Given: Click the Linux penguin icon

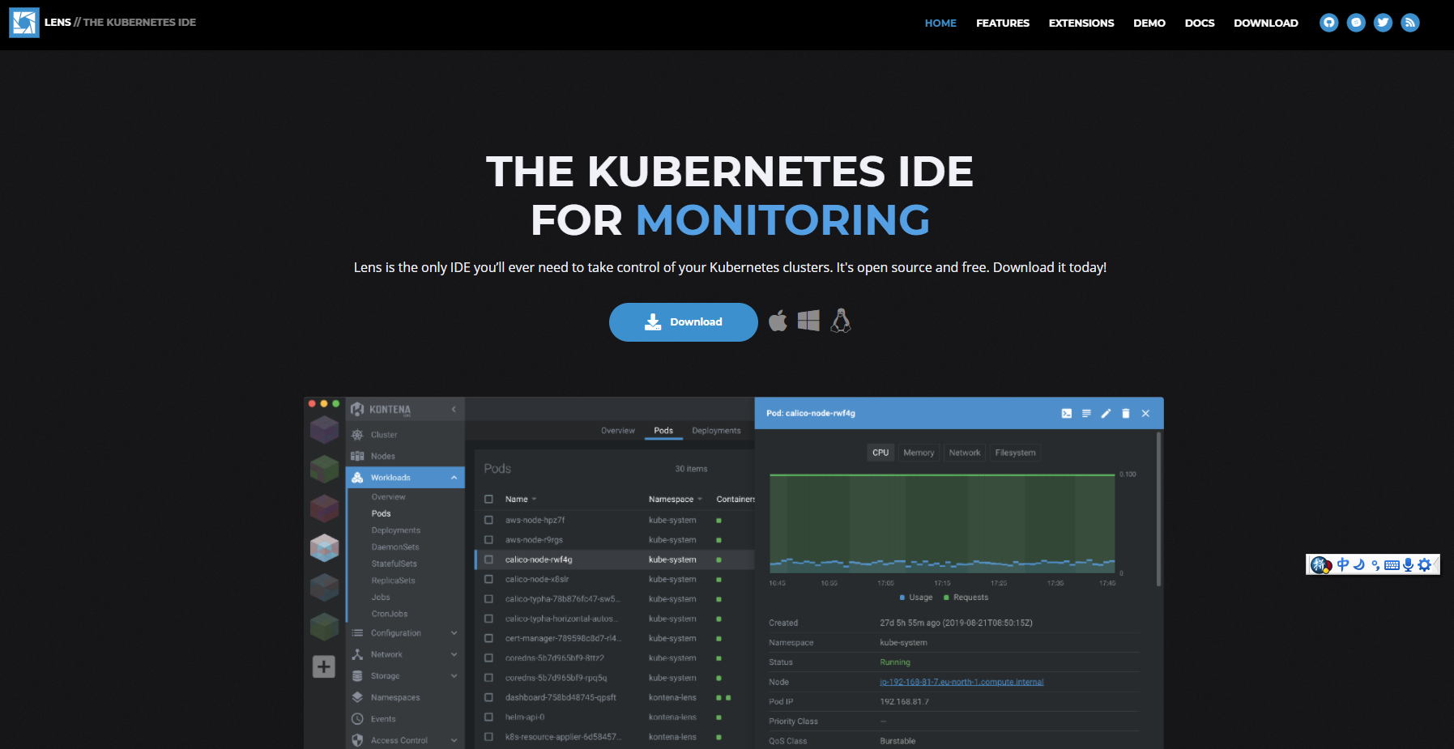Looking at the screenshot, I should [841, 321].
